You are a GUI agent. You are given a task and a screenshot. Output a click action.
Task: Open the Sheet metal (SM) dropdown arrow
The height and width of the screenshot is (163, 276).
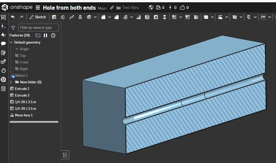pos(270,17)
